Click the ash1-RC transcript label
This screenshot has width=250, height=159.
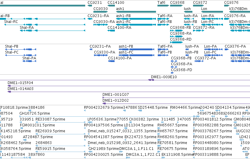point(123,22)
